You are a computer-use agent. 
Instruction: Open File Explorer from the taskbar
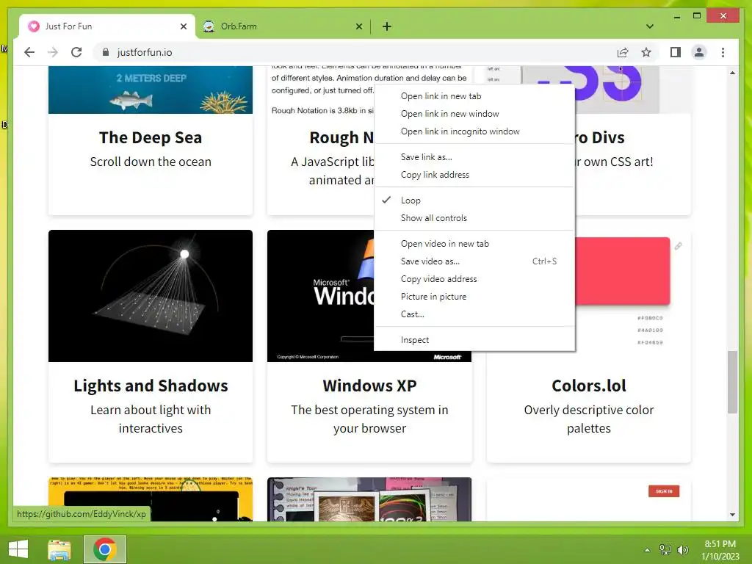click(59, 549)
